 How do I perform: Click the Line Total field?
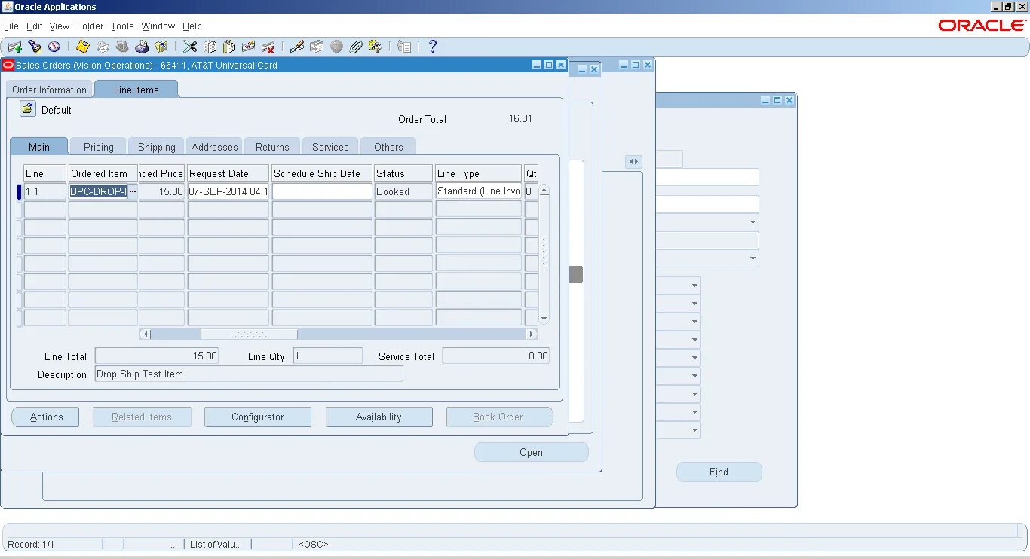(157, 356)
